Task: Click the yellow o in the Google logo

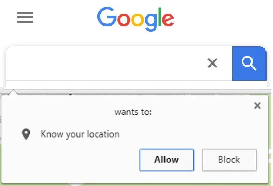Action: click(138, 19)
